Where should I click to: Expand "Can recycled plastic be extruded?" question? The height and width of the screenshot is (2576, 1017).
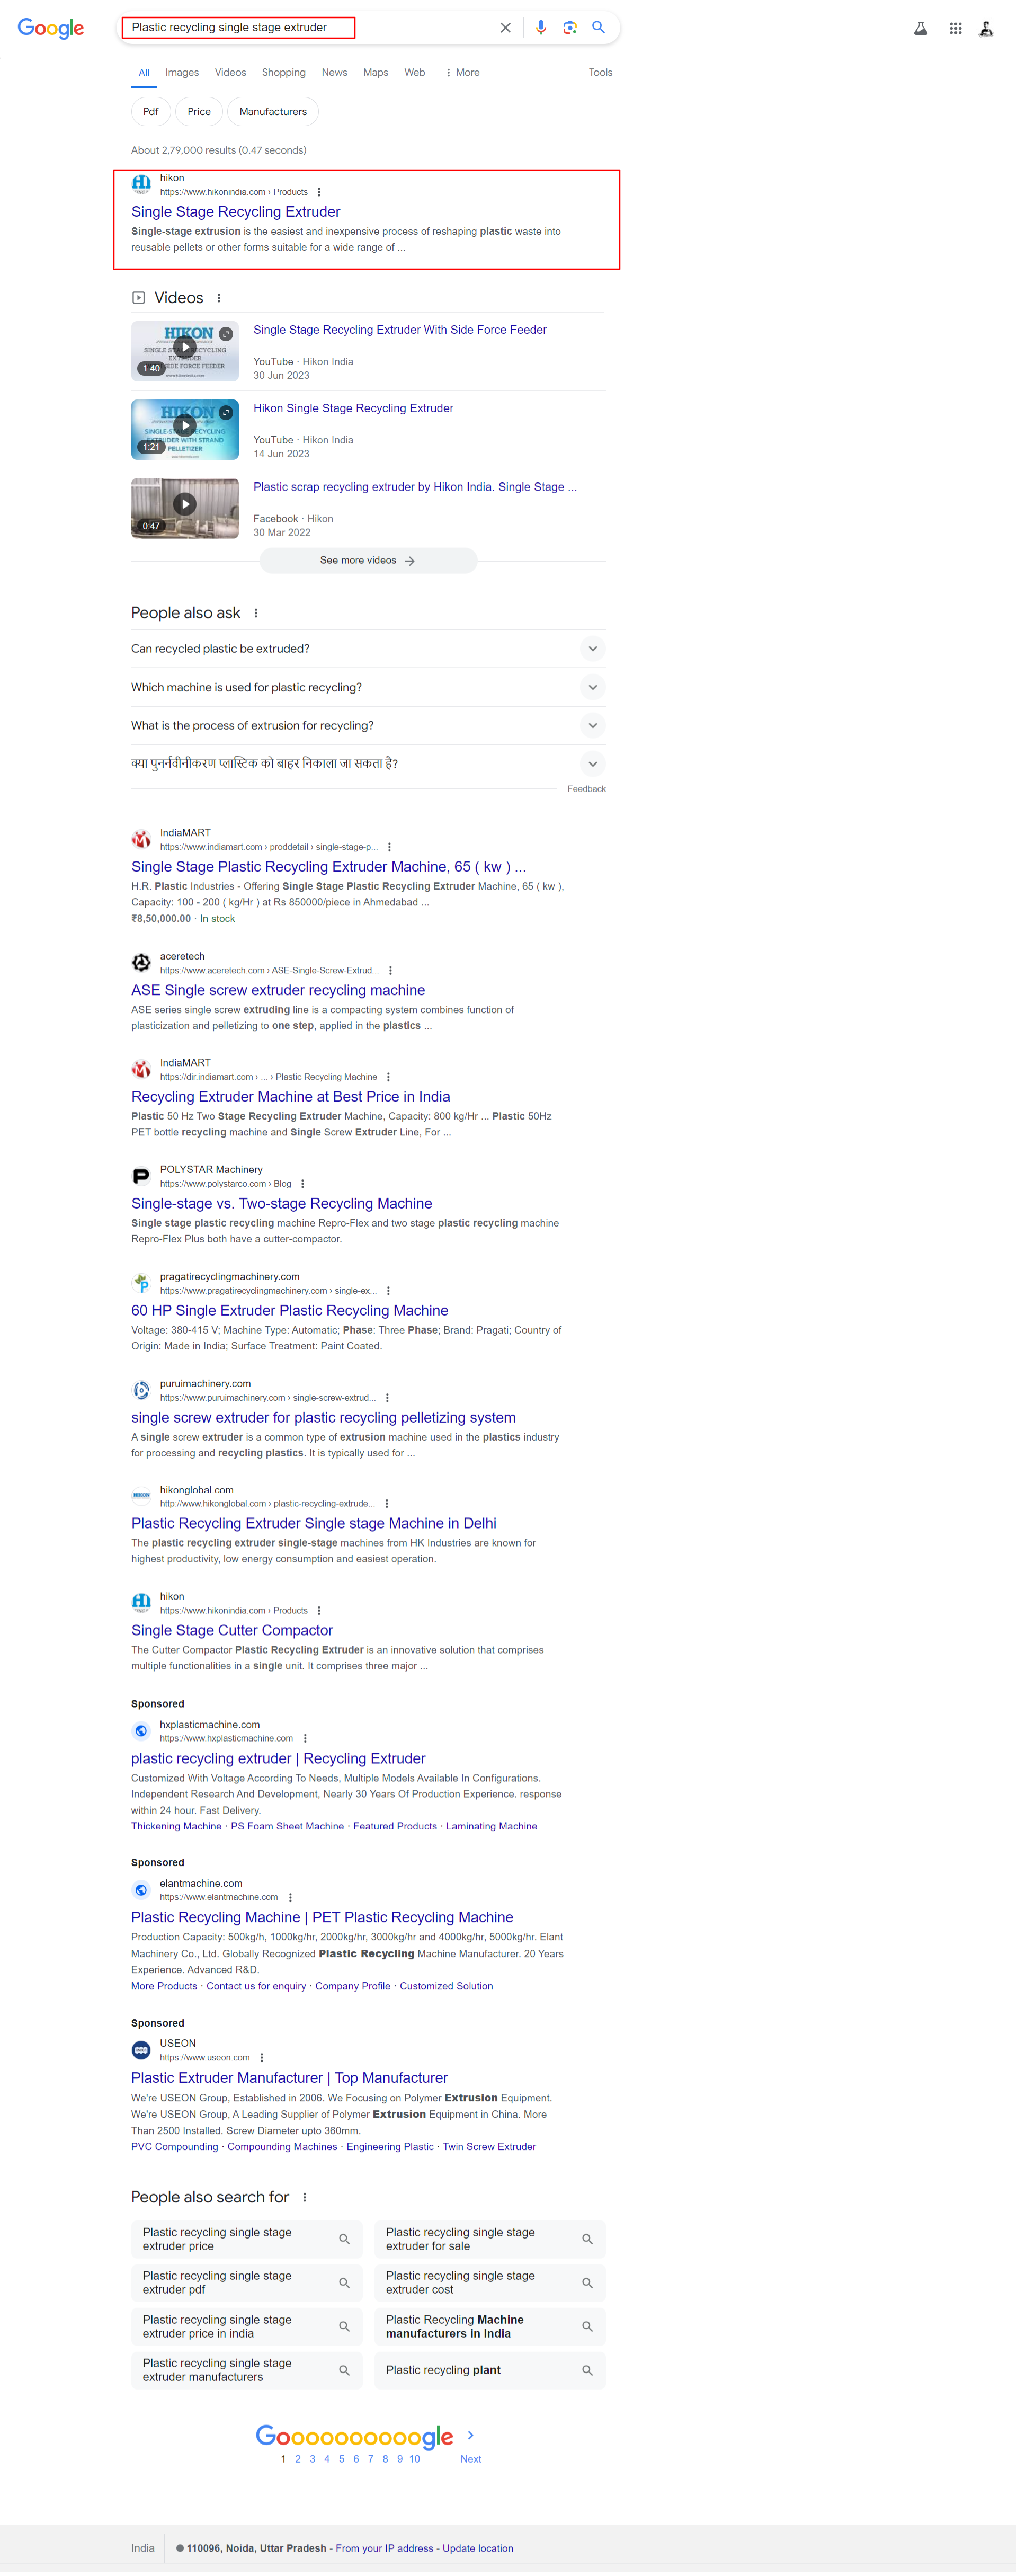(368, 649)
